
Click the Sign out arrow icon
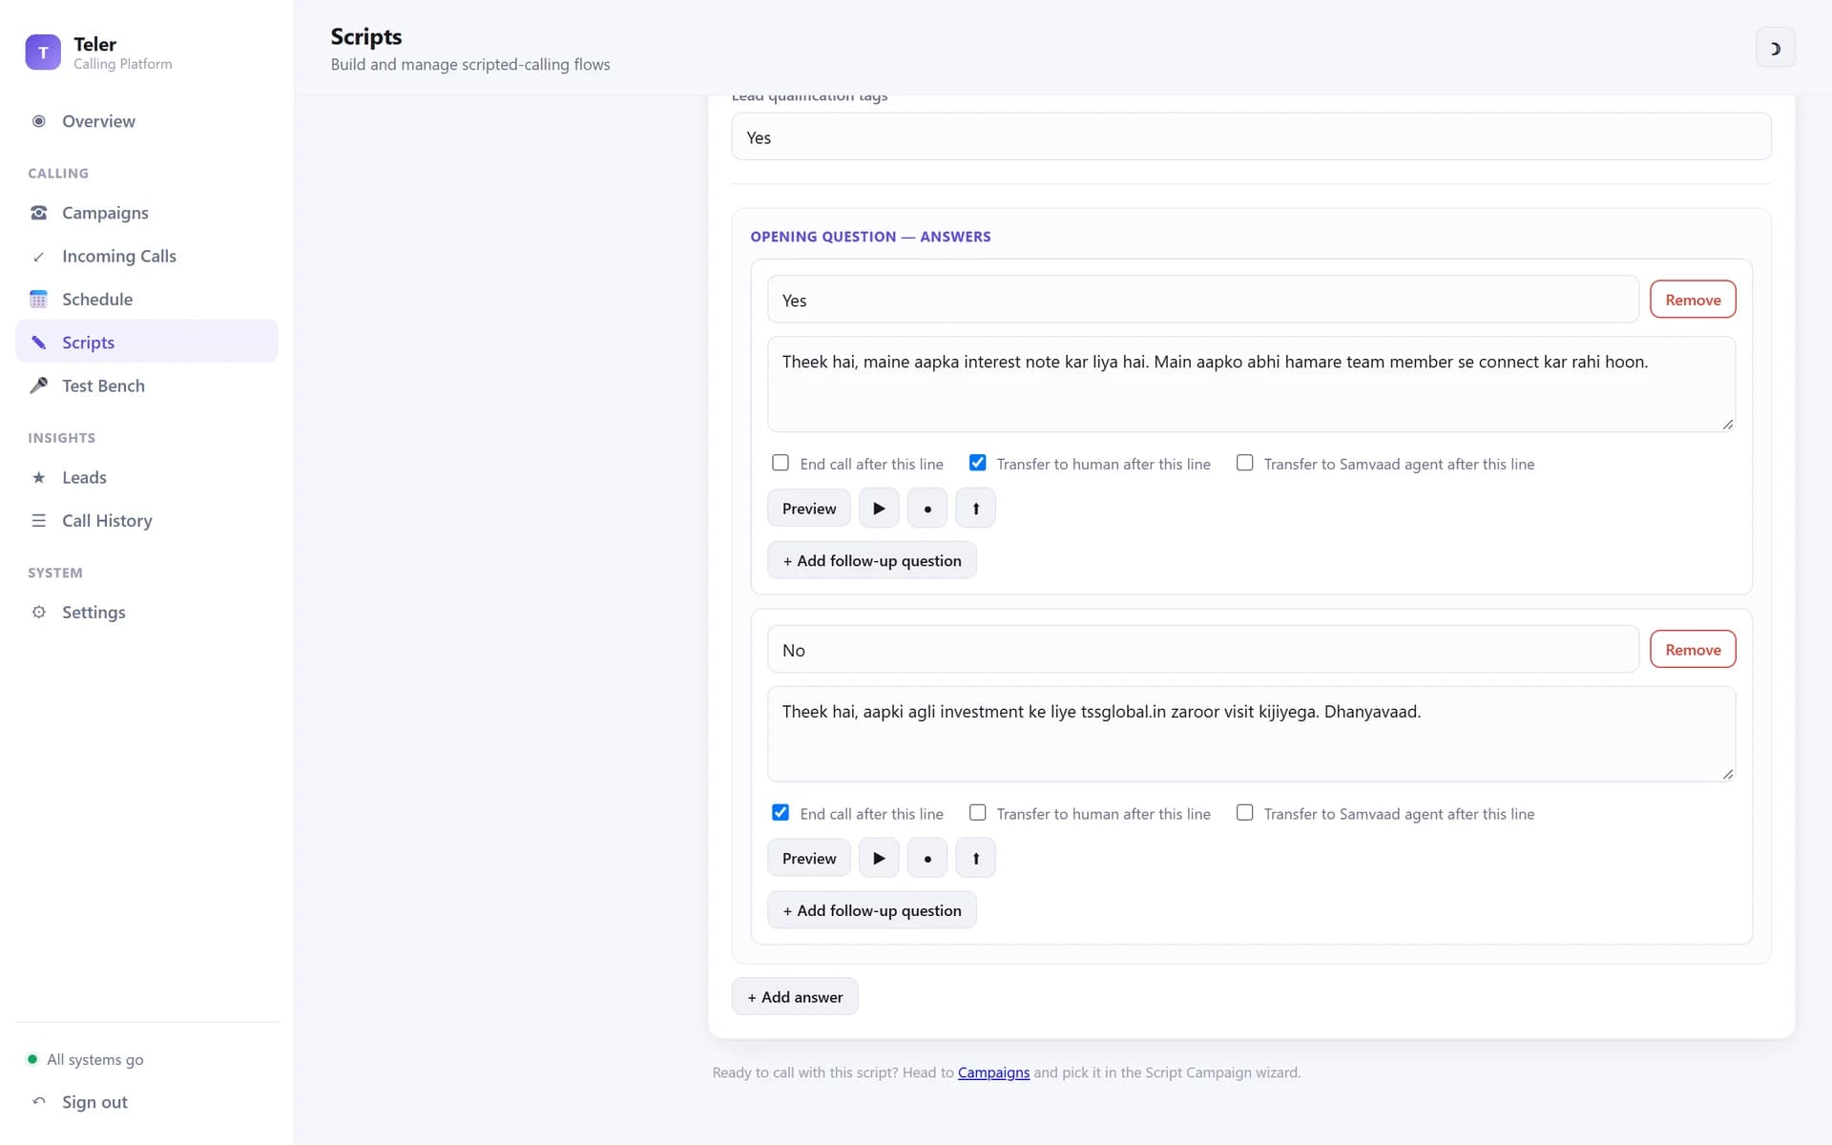click(39, 1102)
